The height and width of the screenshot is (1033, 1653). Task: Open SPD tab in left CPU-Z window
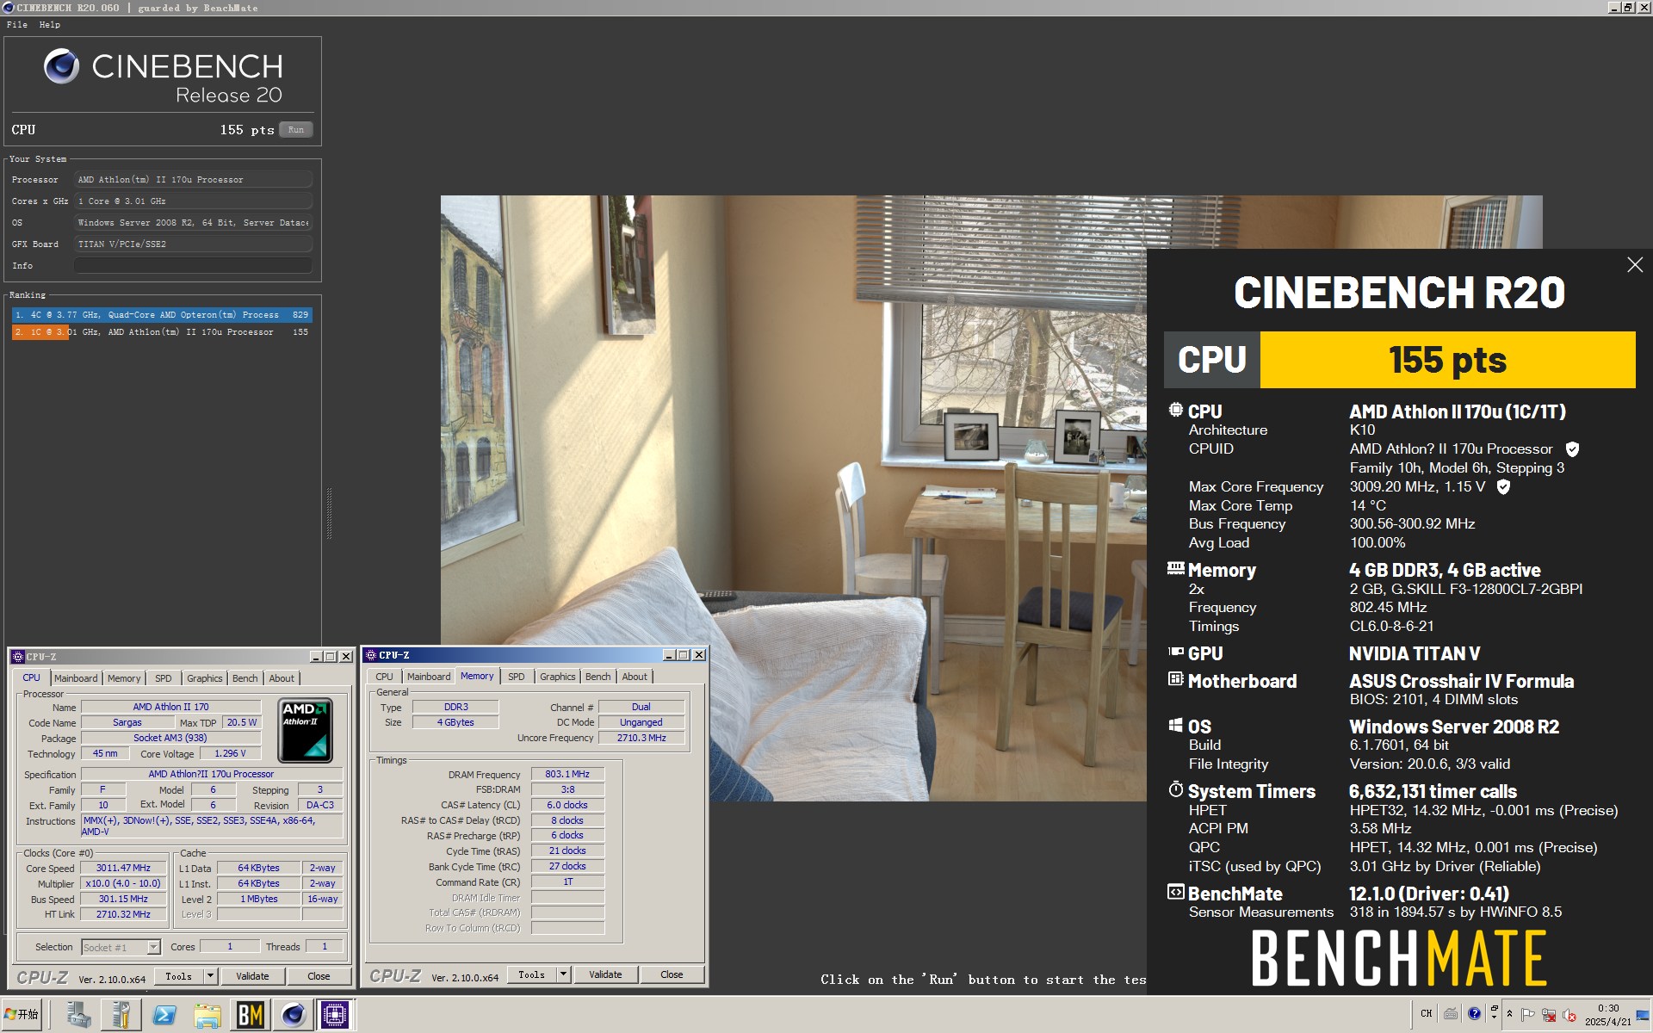coord(164,678)
